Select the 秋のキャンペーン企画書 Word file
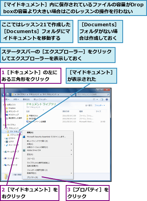 36,122
